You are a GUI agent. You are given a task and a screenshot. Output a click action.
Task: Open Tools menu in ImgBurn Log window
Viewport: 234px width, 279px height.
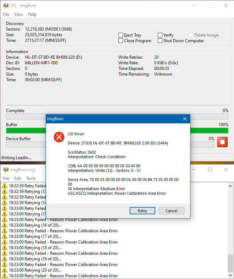point(31,178)
